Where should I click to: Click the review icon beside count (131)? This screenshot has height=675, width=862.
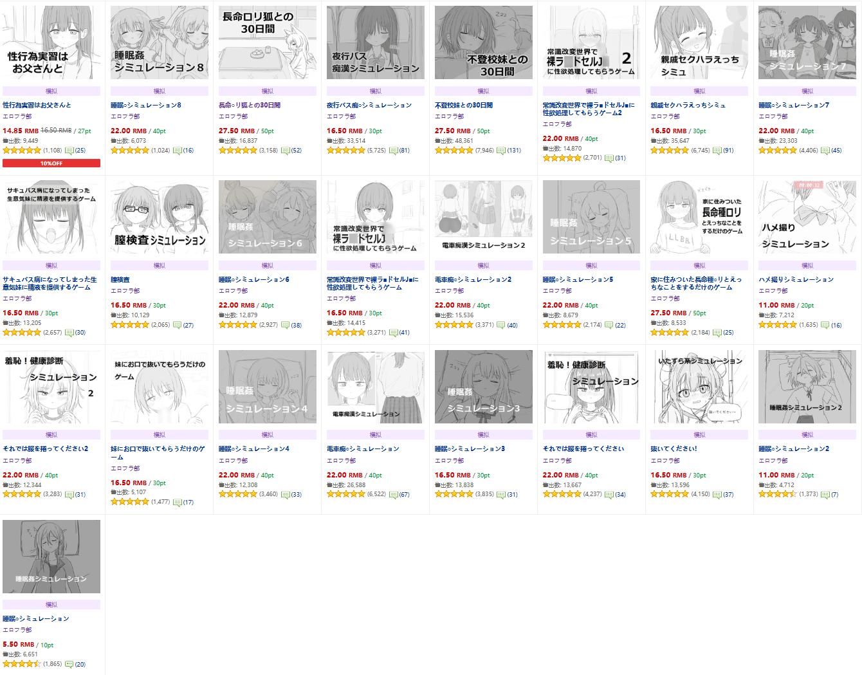click(x=502, y=151)
